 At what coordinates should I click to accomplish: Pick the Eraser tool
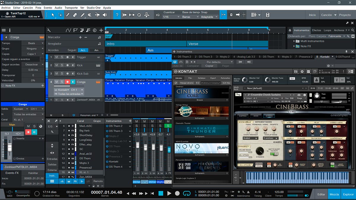75,15
